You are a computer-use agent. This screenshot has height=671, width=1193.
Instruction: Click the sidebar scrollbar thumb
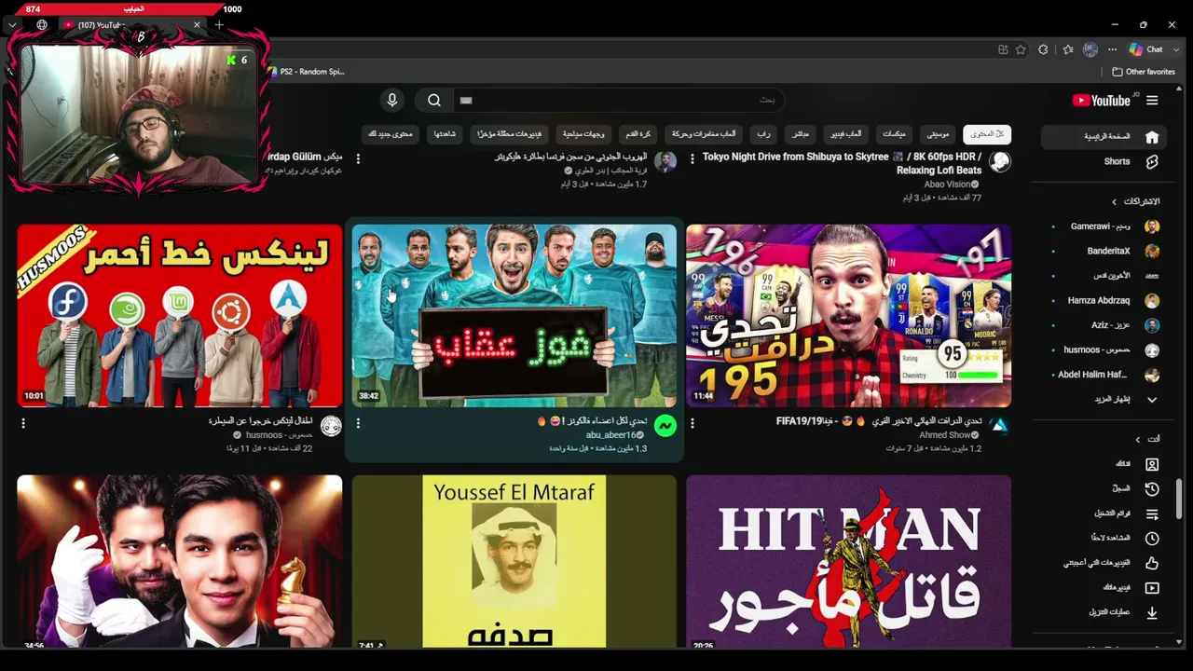(1179, 500)
